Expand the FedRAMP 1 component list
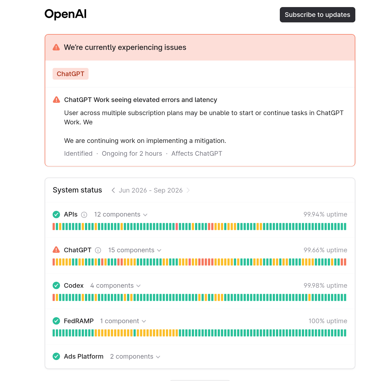391x381 pixels. (123, 321)
